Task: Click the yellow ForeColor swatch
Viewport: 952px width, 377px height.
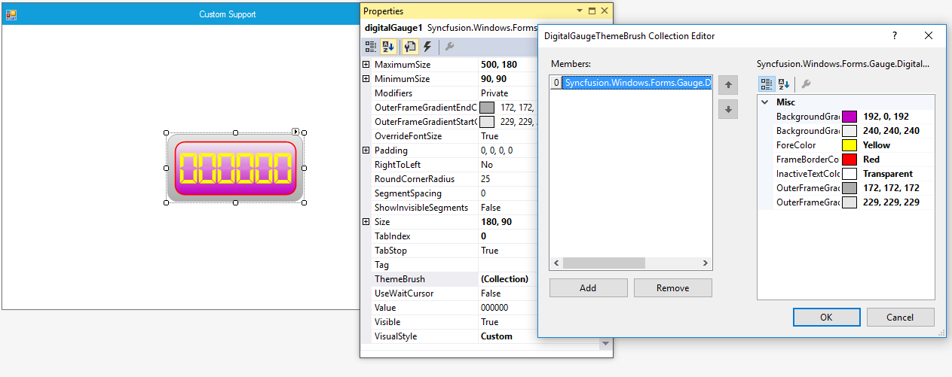Action: [x=849, y=145]
